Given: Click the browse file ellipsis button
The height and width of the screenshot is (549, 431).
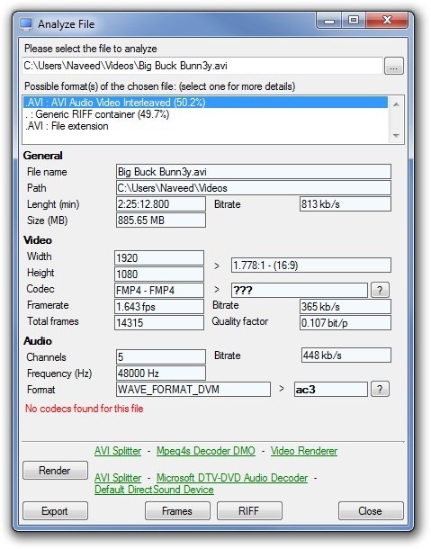Looking at the screenshot, I should point(394,67).
